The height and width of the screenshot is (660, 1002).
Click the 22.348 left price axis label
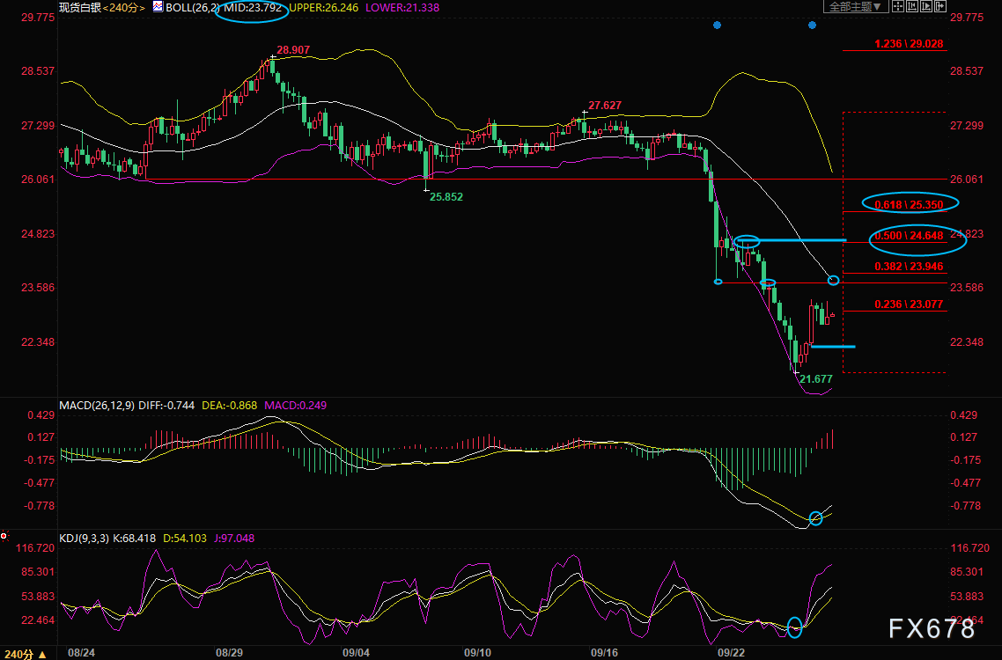tap(37, 341)
